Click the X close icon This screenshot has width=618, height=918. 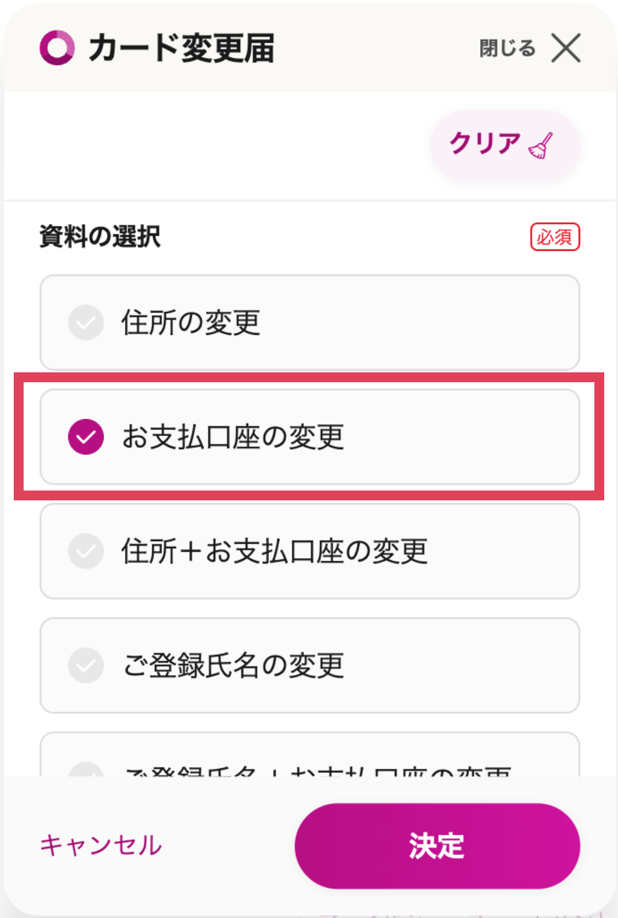point(566,49)
